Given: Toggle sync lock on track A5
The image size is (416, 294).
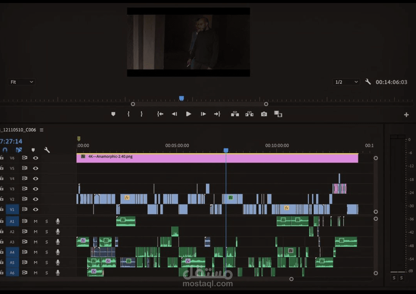Looking at the screenshot, I should (25, 262).
